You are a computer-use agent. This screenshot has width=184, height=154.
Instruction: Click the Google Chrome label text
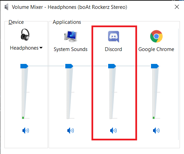coord(156,49)
